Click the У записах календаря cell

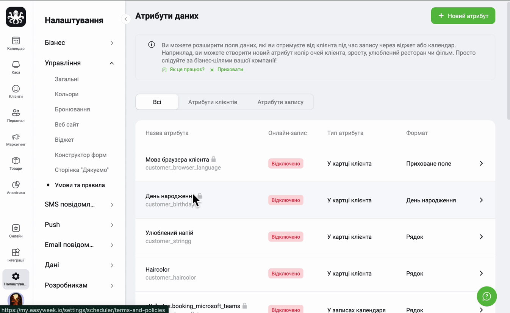coord(357,310)
